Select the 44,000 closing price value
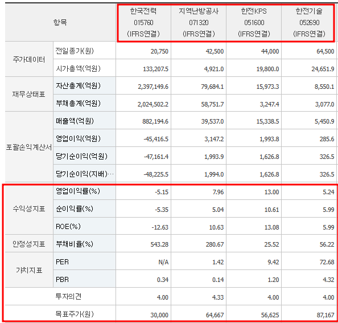Viewport: 338px width, 323px height. click(270, 51)
